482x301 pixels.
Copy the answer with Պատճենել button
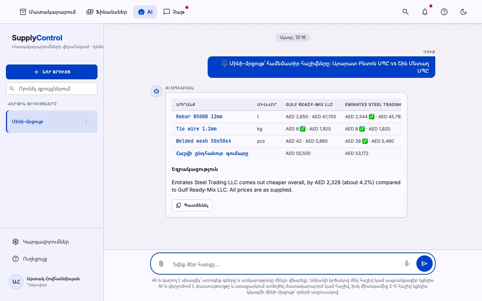192,205
